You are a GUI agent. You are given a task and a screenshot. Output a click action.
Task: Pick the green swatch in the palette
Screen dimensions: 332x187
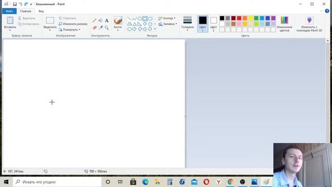pyautogui.click(x=256, y=18)
